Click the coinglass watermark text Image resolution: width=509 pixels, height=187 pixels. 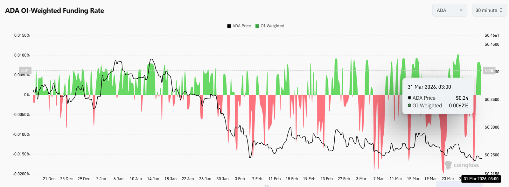tap(466, 165)
